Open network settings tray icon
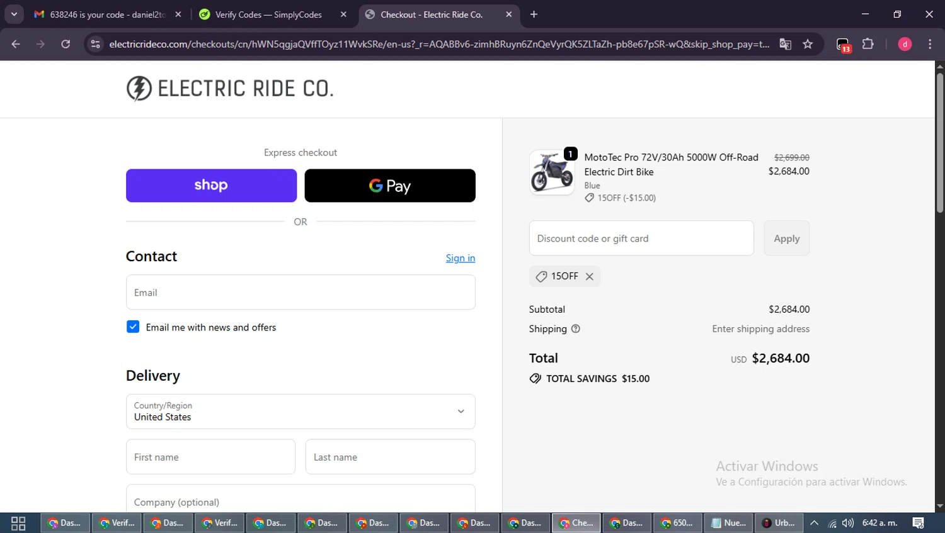Viewport: 945px width, 533px height. coord(832,523)
